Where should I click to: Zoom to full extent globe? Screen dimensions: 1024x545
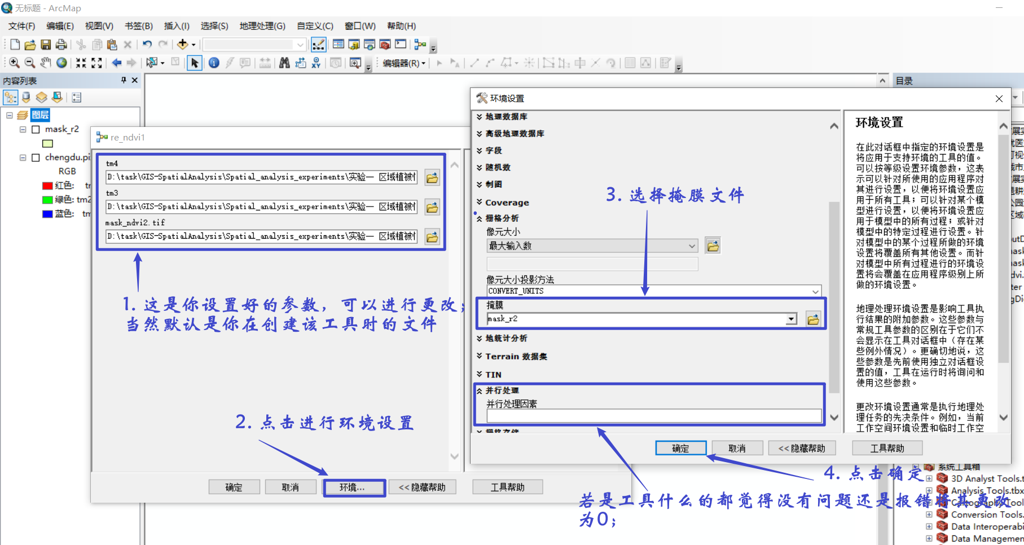pos(61,63)
